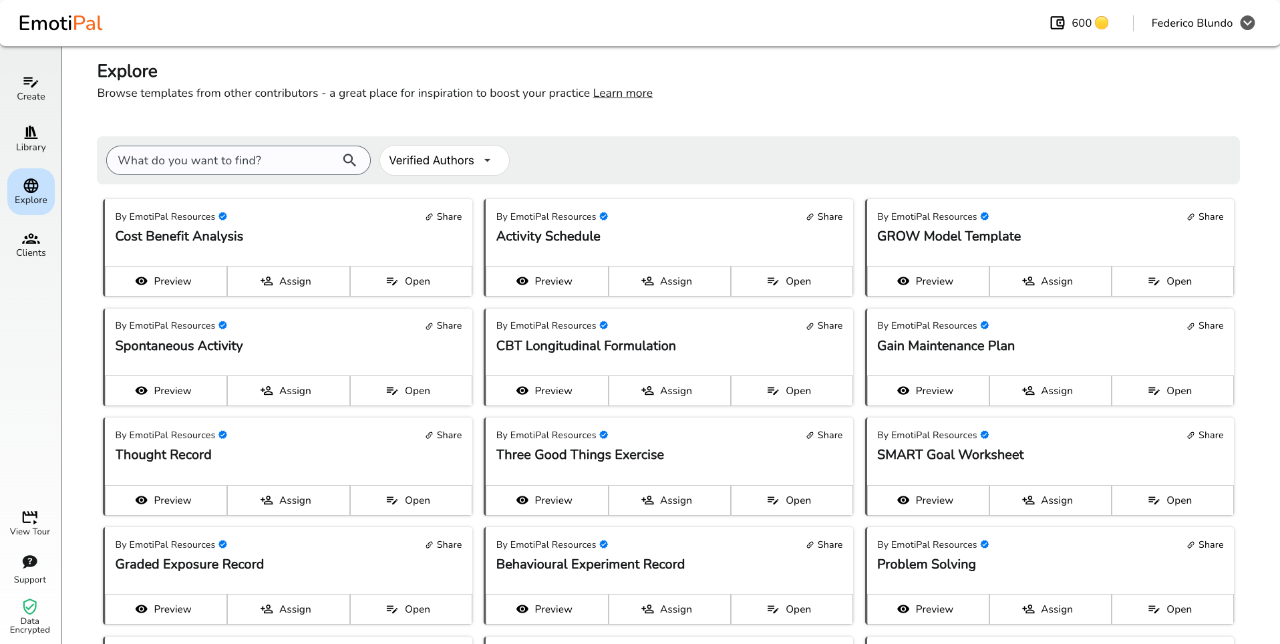Preview CBT Longitudinal Formulation
1280x644 pixels.
(546, 391)
